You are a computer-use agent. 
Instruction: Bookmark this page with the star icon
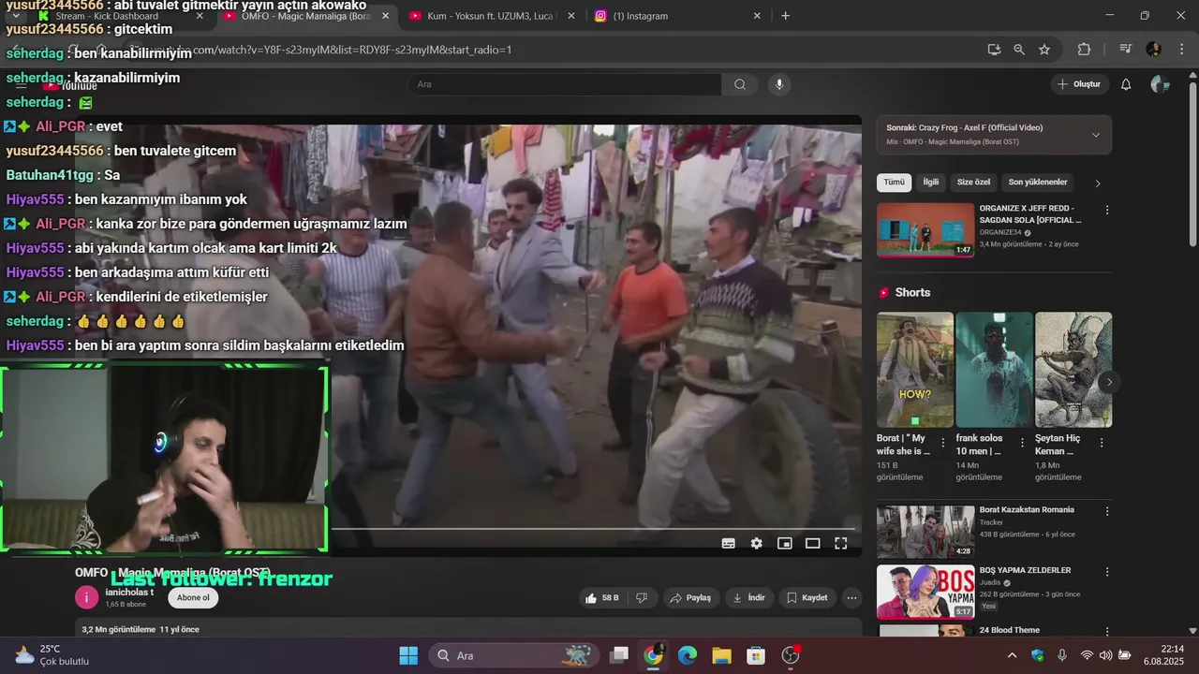(x=1044, y=50)
